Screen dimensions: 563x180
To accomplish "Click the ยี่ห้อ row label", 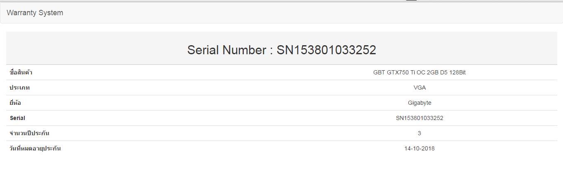I will [15, 103].
